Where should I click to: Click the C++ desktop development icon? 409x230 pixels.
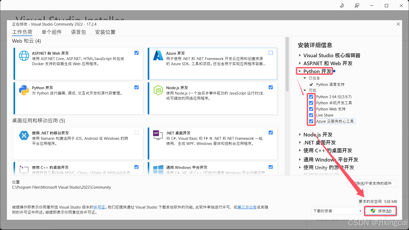point(24,170)
